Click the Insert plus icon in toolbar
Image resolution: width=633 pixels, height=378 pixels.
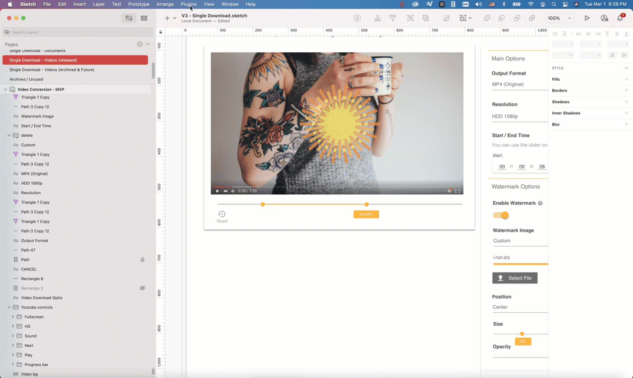[x=167, y=18]
